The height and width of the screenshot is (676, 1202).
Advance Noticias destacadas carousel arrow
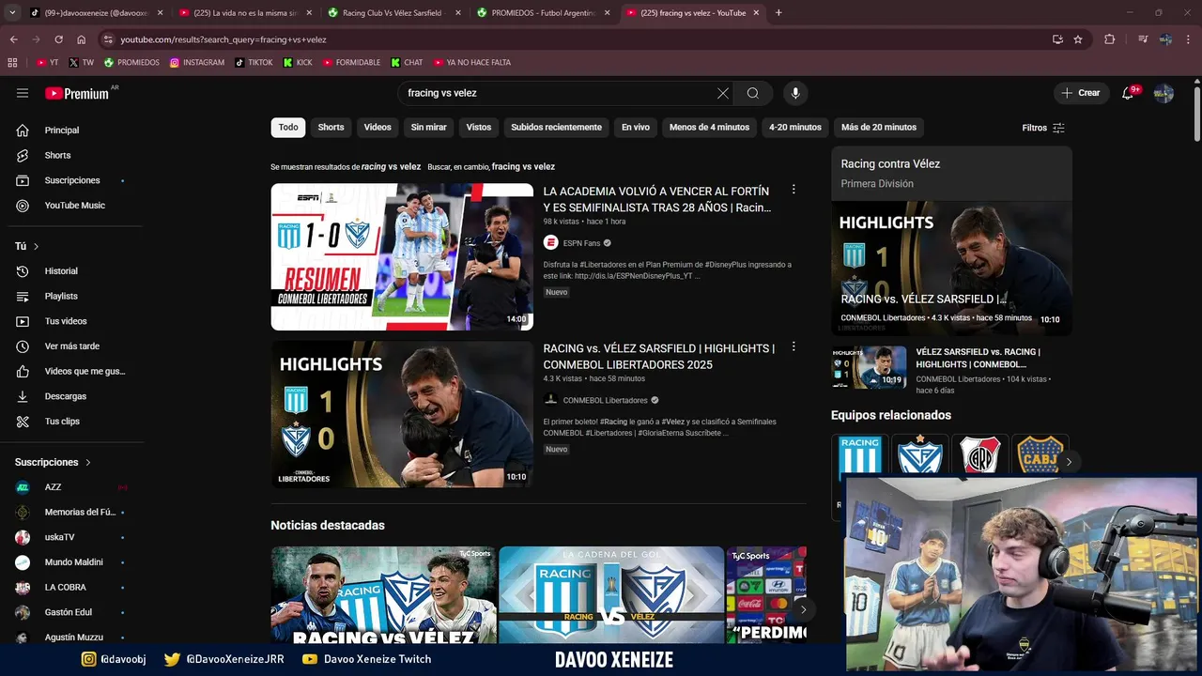click(803, 609)
